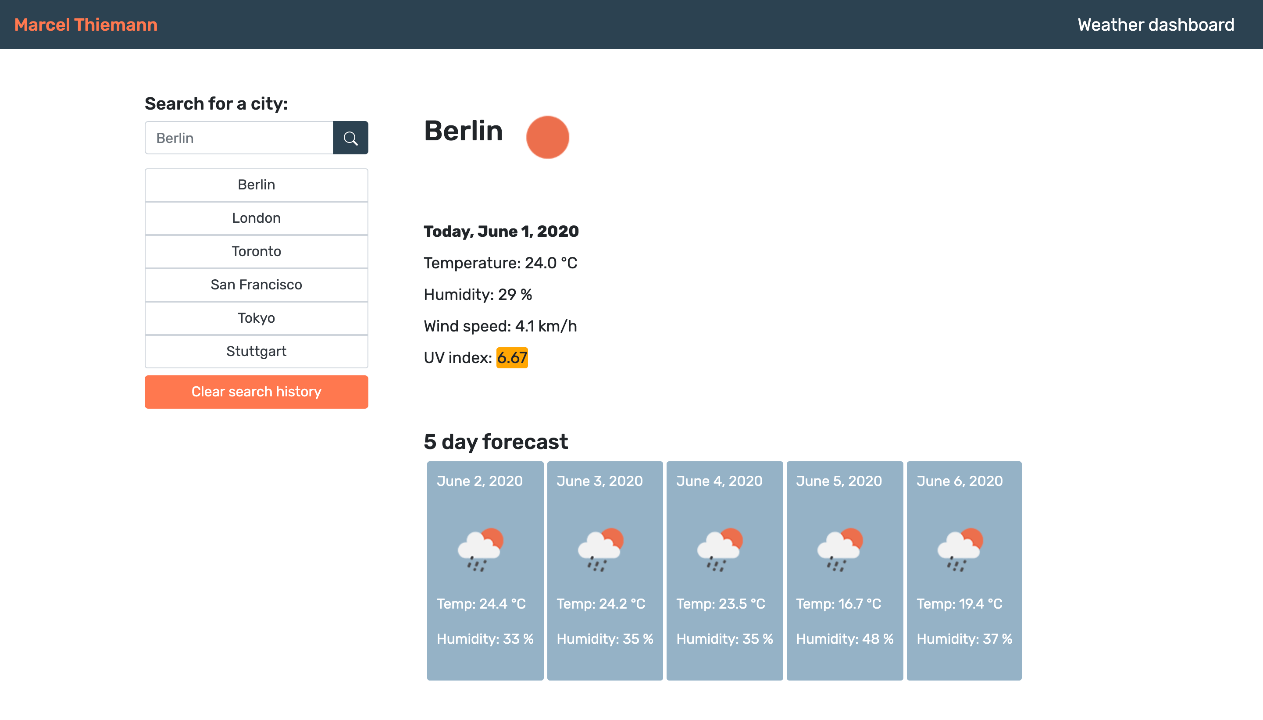
Task: Click the June 3, 2020 card date
Action: (x=599, y=481)
